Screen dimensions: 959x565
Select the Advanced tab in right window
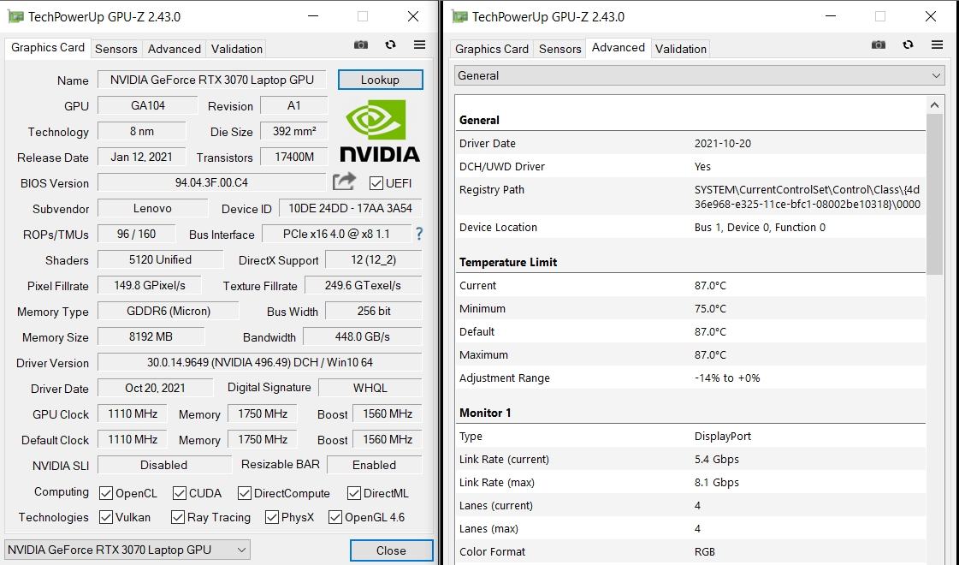pyautogui.click(x=619, y=48)
